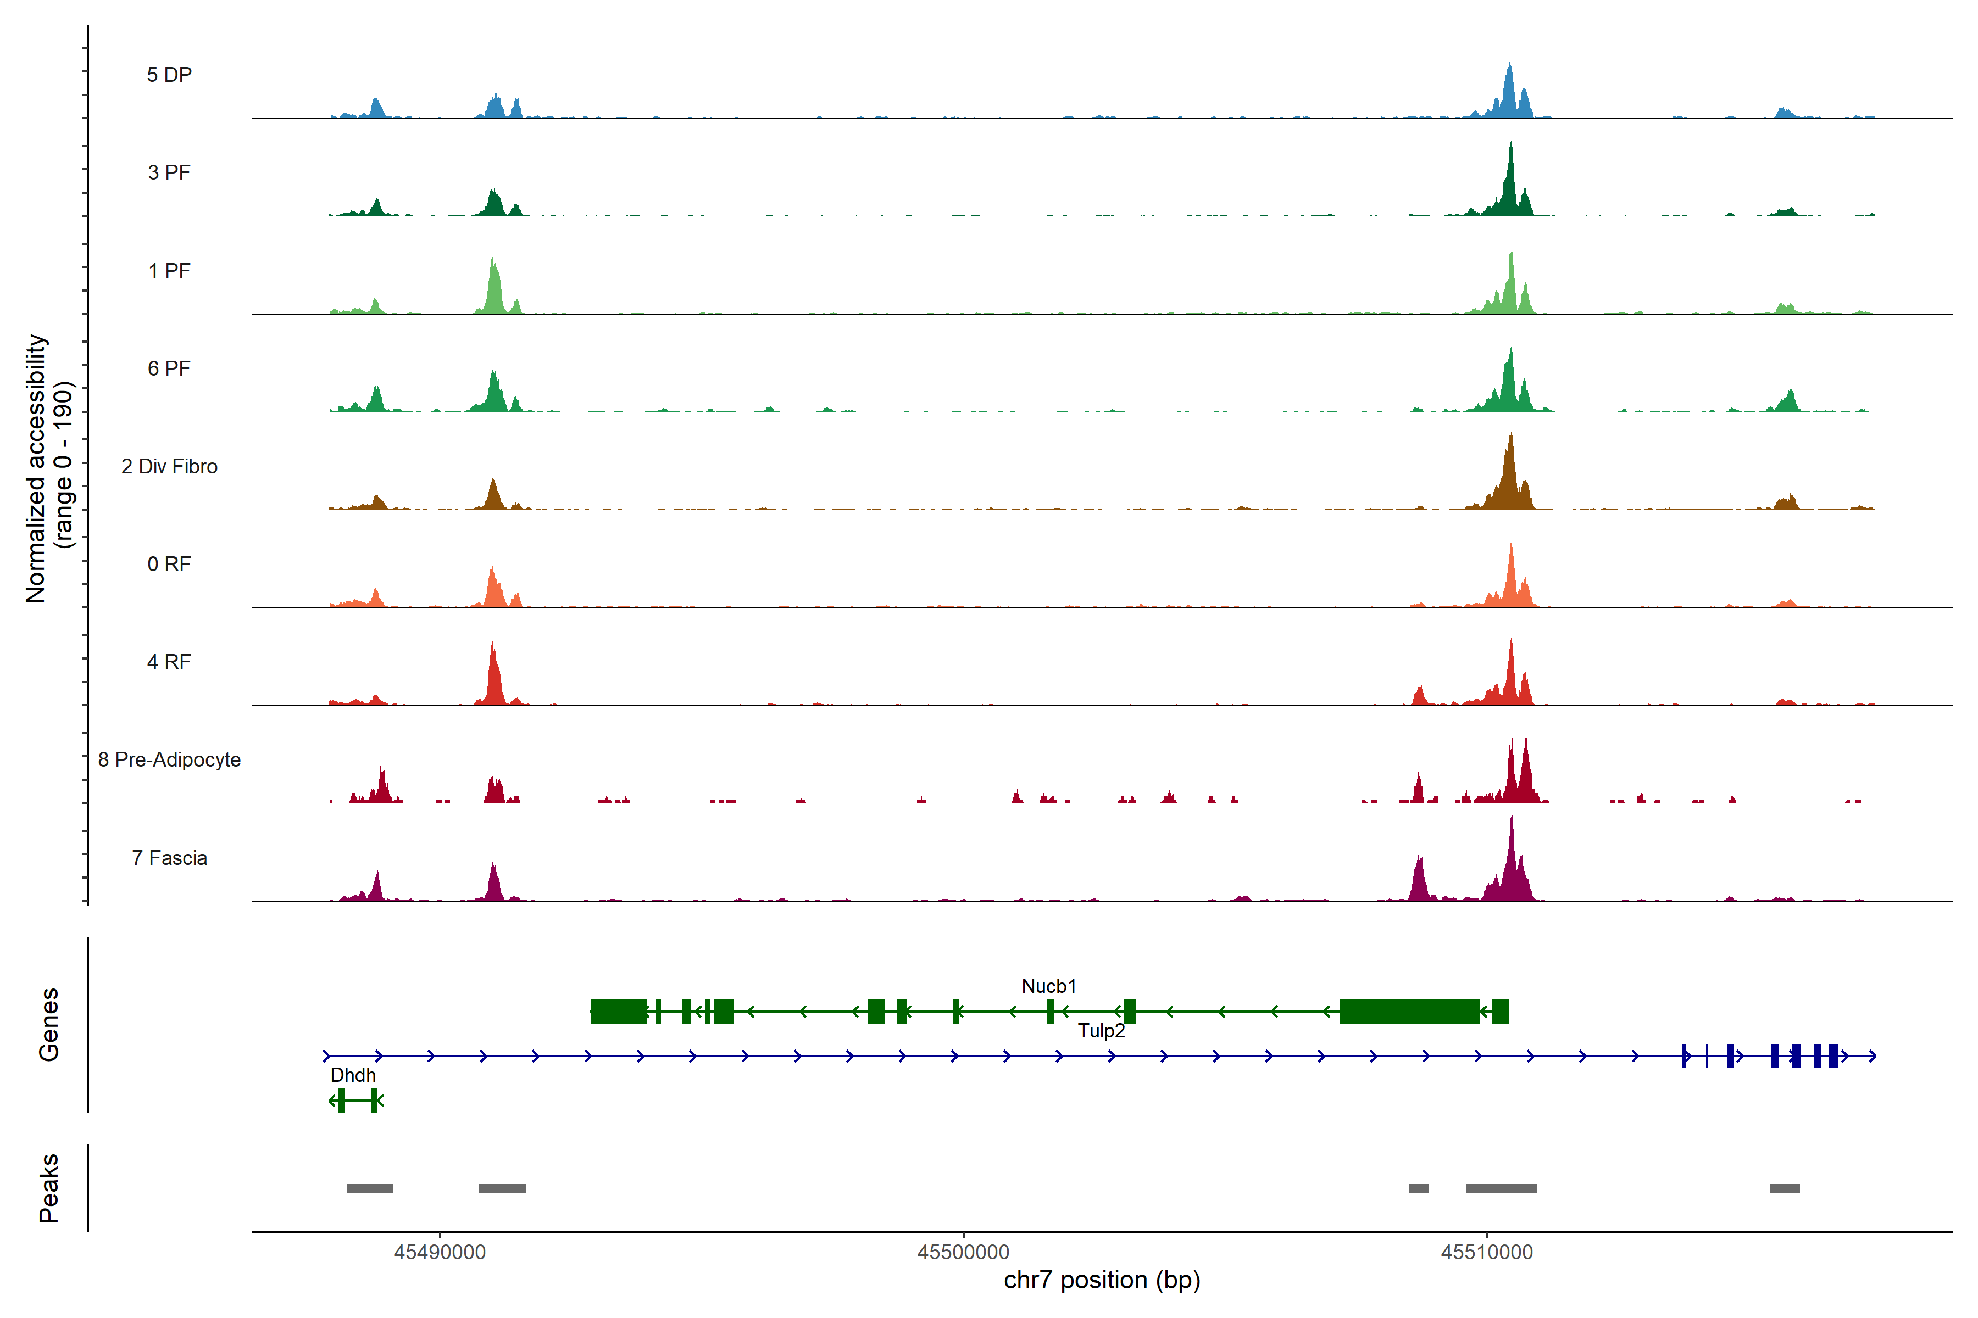Click the leftmost gray peak bar
Viewport: 1978px width, 1318px height.
pos(370,1188)
